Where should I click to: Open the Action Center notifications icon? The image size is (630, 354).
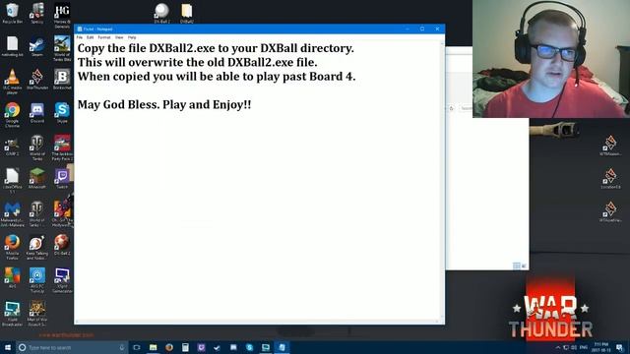point(620,347)
